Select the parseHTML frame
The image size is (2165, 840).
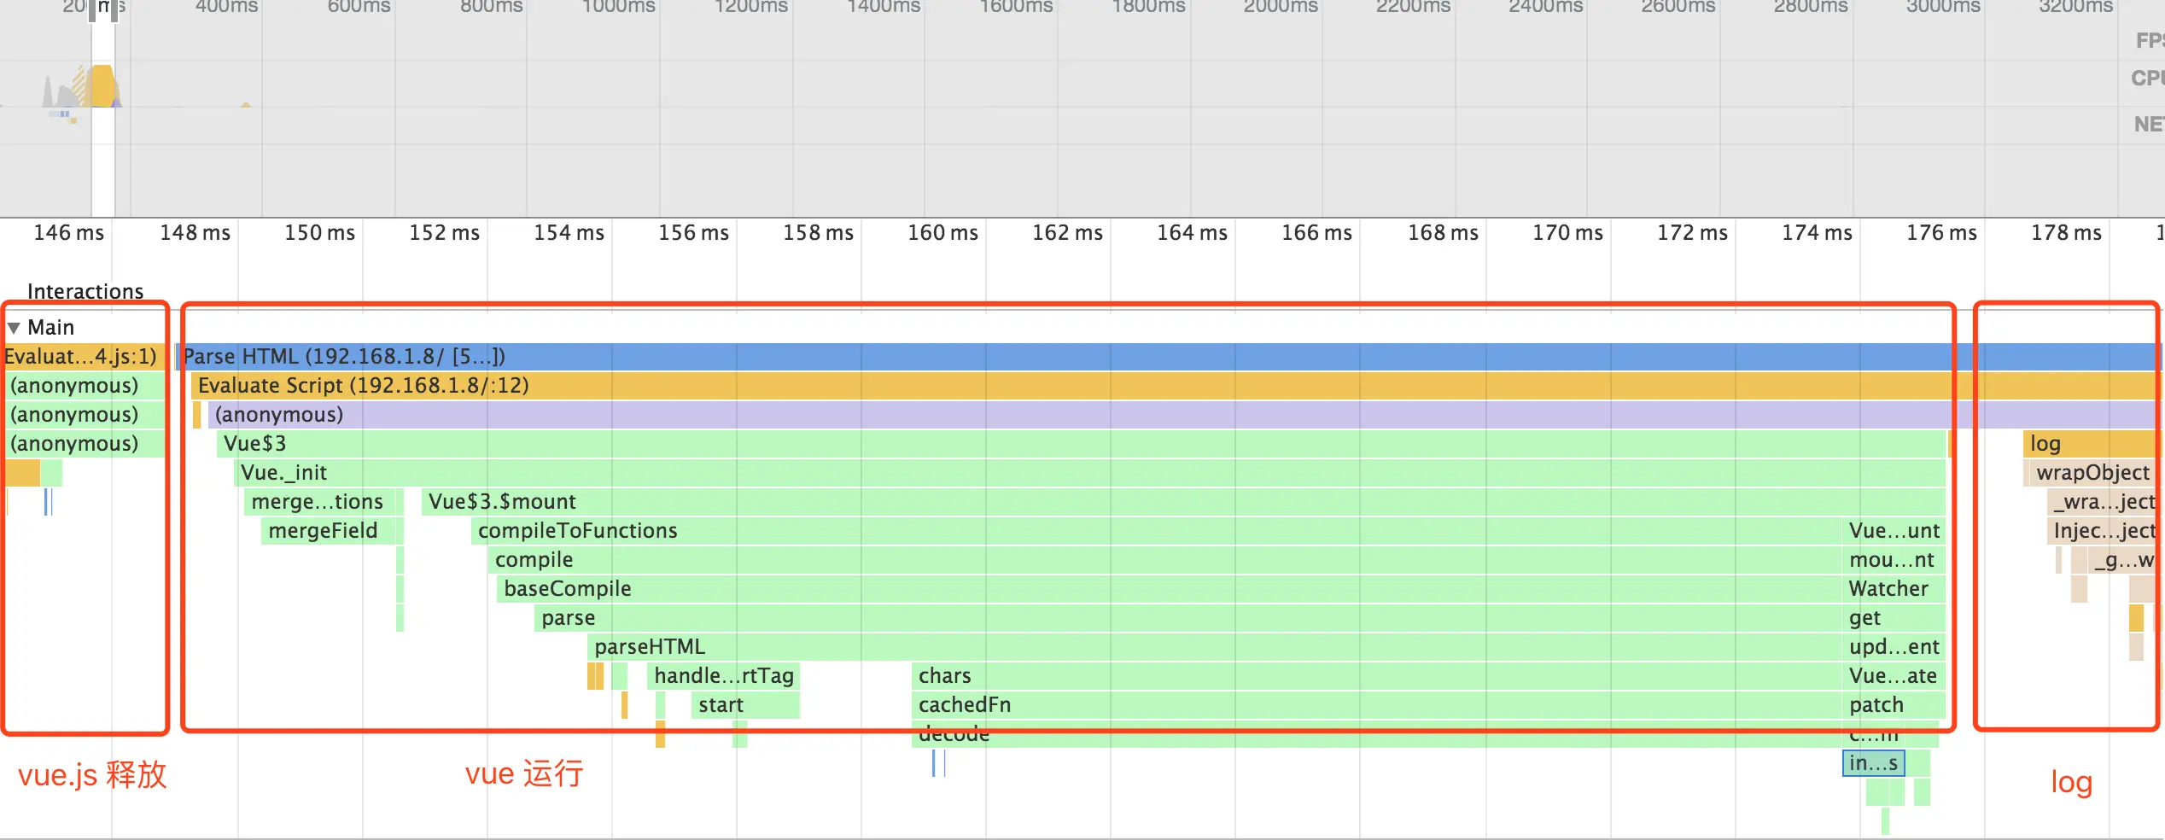click(1215, 646)
